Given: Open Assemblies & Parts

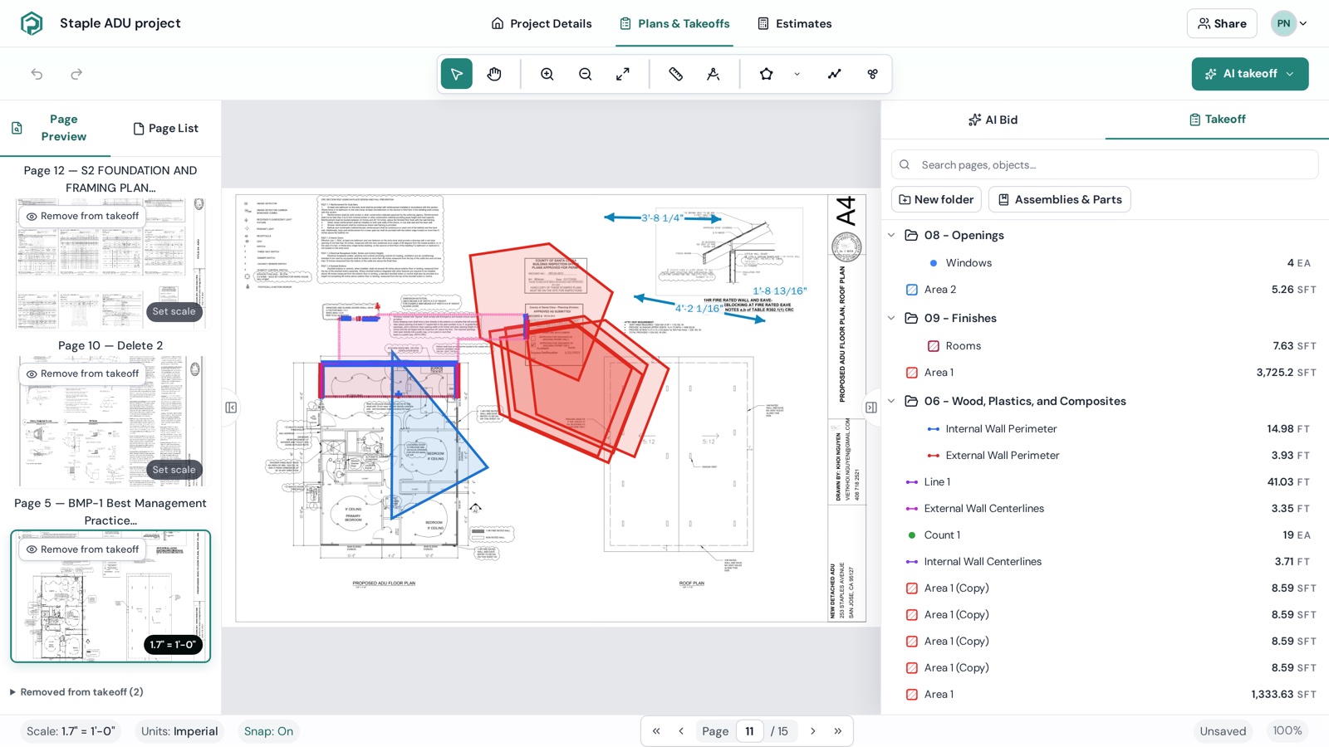Looking at the screenshot, I should tap(1059, 200).
